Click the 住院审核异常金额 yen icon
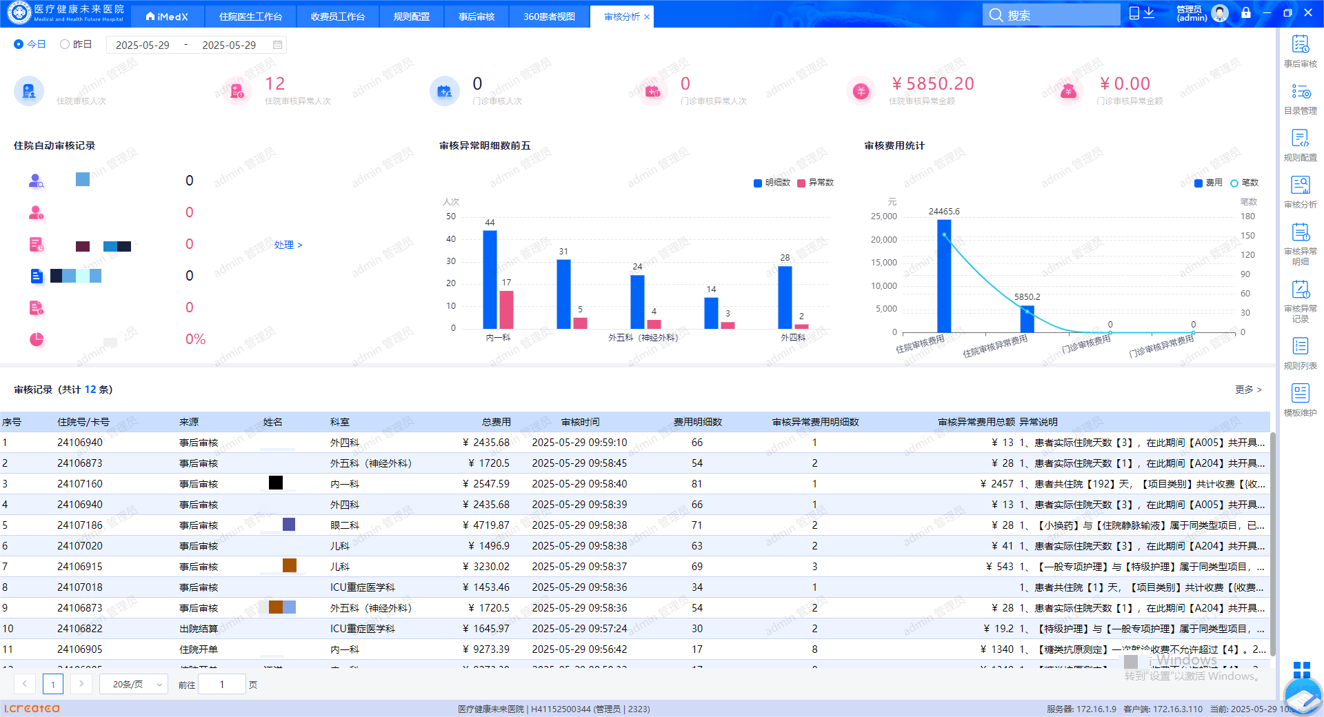The image size is (1324, 717). click(861, 91)
